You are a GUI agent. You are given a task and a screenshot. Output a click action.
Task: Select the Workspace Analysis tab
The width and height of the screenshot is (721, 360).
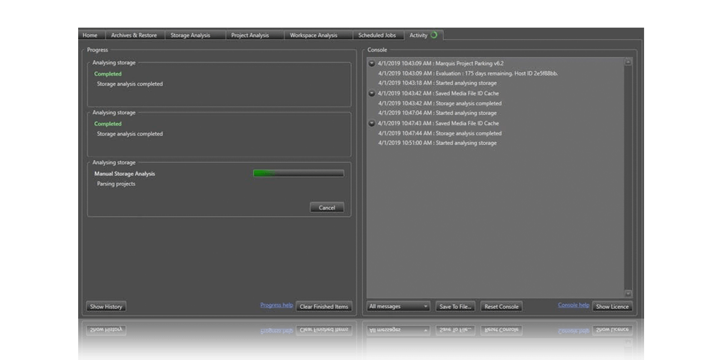[x=314, y=35]
